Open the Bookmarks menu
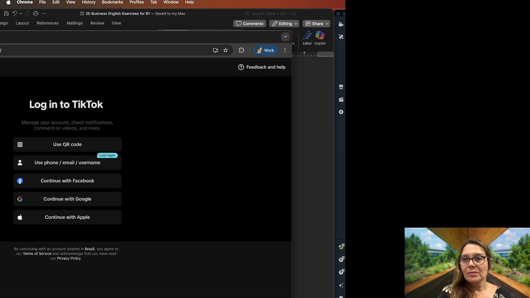This screenshot has height=298, width=530. click(x=112, y=2)
